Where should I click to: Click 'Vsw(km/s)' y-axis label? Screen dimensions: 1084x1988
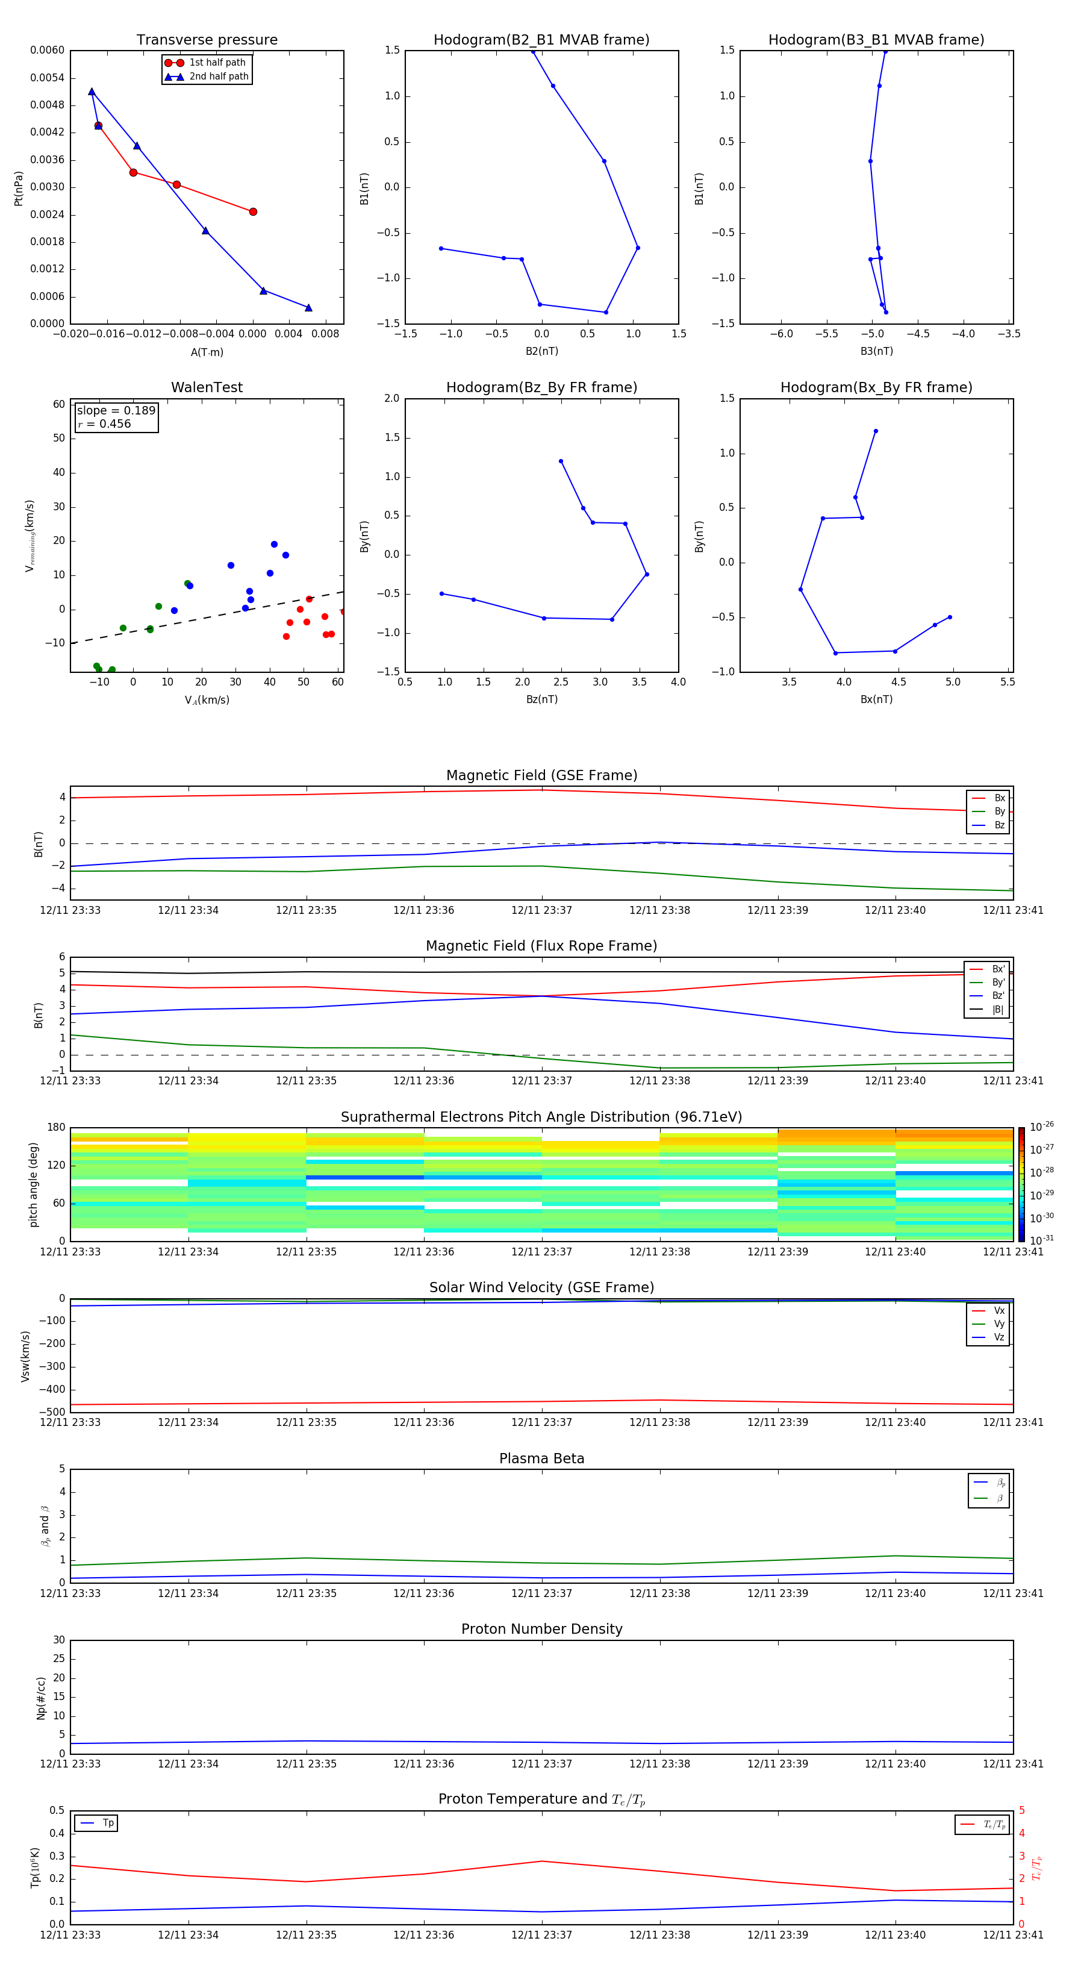click(25, 1356)
